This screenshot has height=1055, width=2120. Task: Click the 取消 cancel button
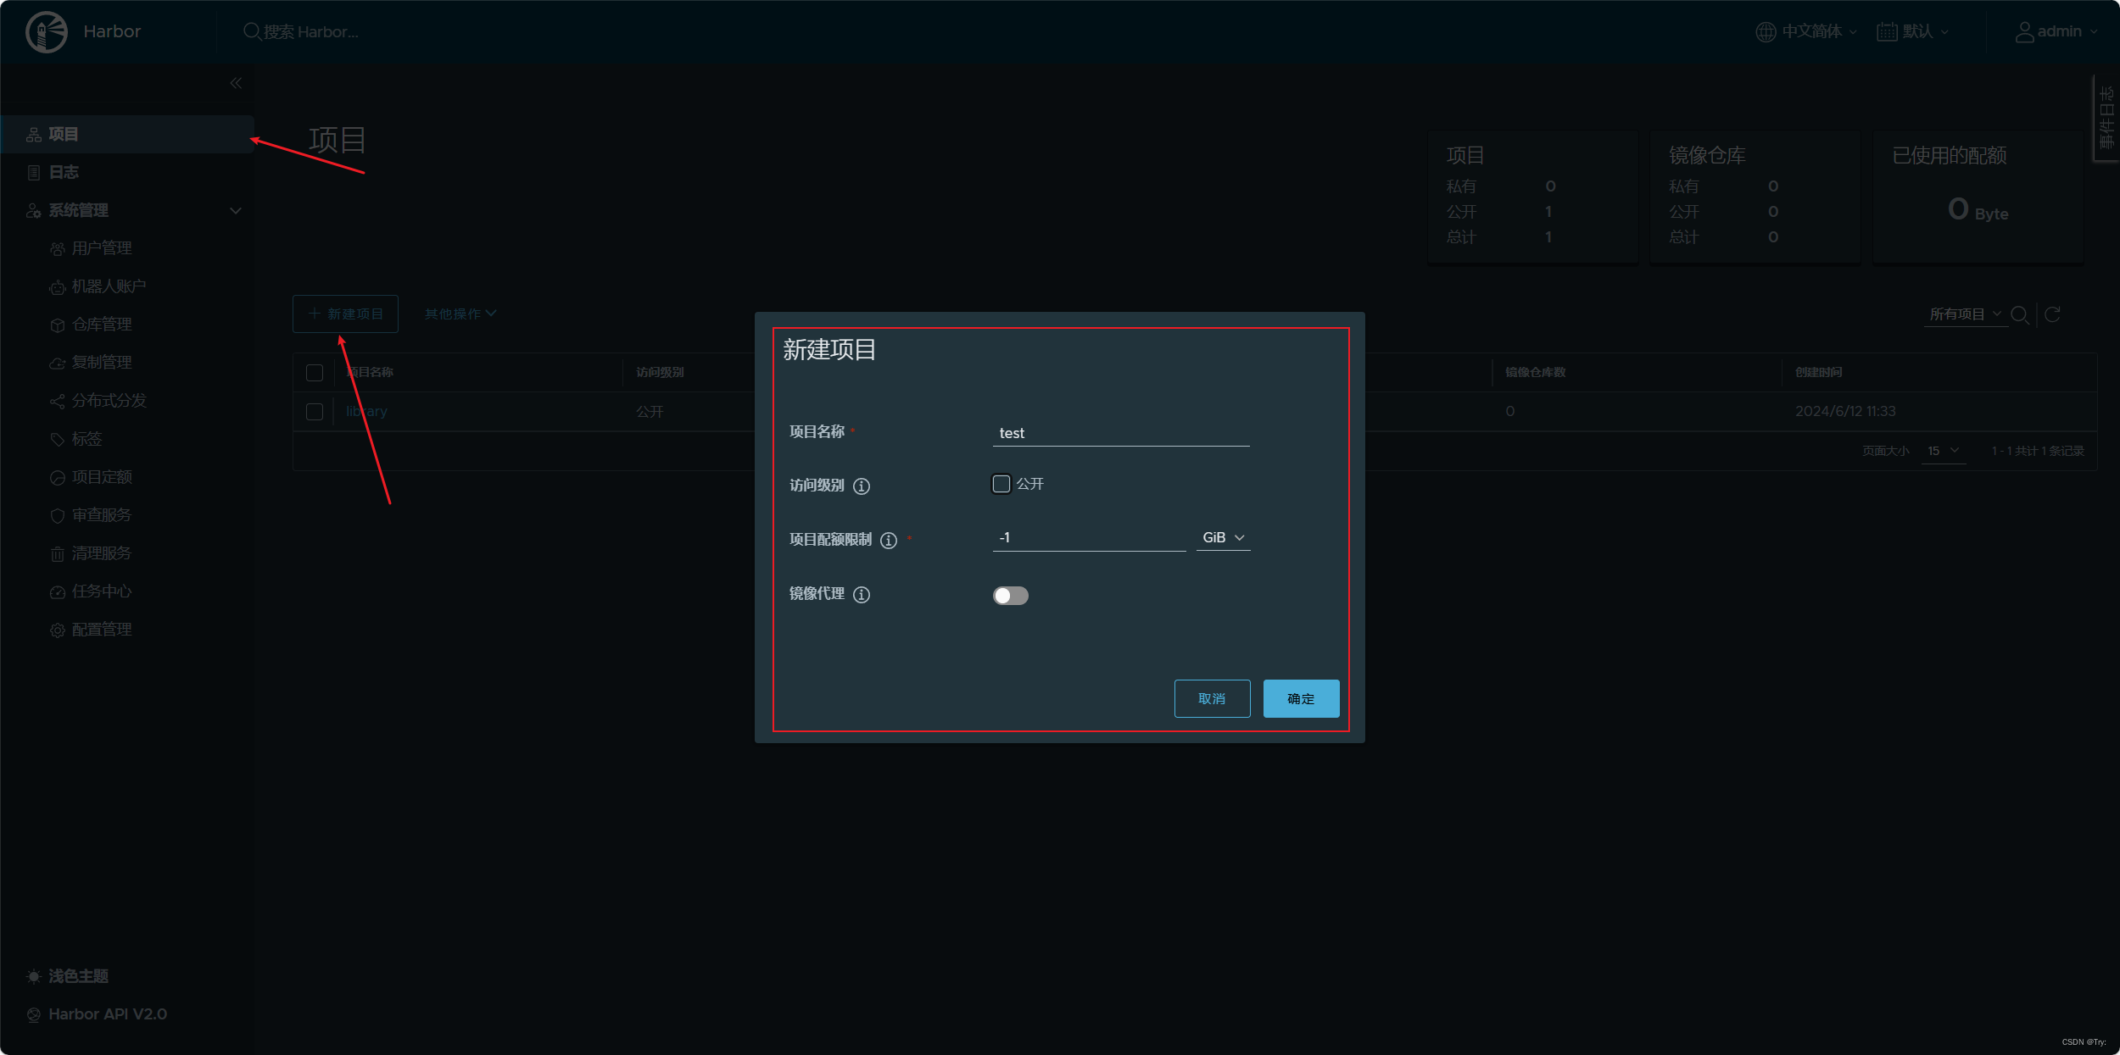pyautogui.click(x=1212, y=699)
